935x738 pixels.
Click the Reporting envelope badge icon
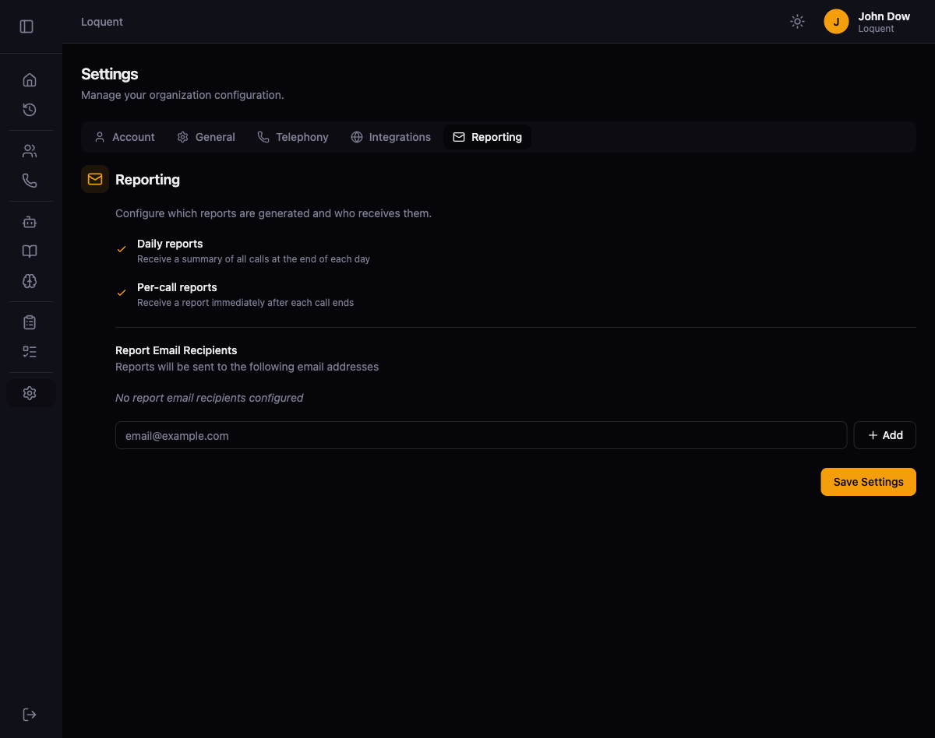coord(94,179)
